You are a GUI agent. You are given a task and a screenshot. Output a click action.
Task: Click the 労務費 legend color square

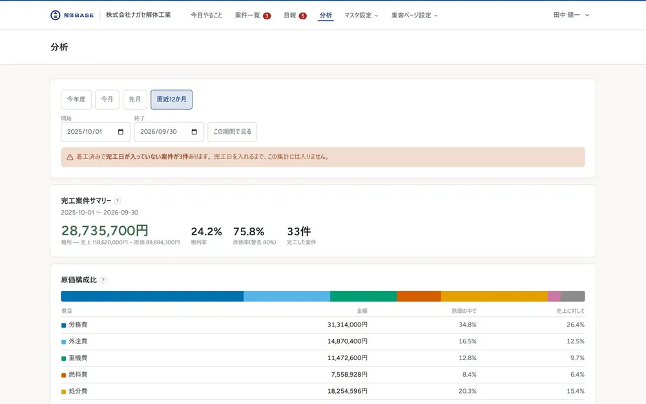pyautogui.click(x=64, y=325)
